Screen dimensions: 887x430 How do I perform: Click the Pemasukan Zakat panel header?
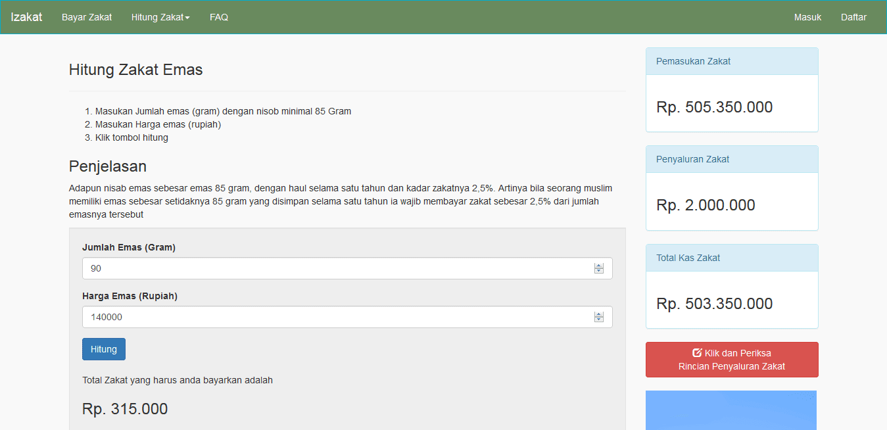(x=731, y=60)
